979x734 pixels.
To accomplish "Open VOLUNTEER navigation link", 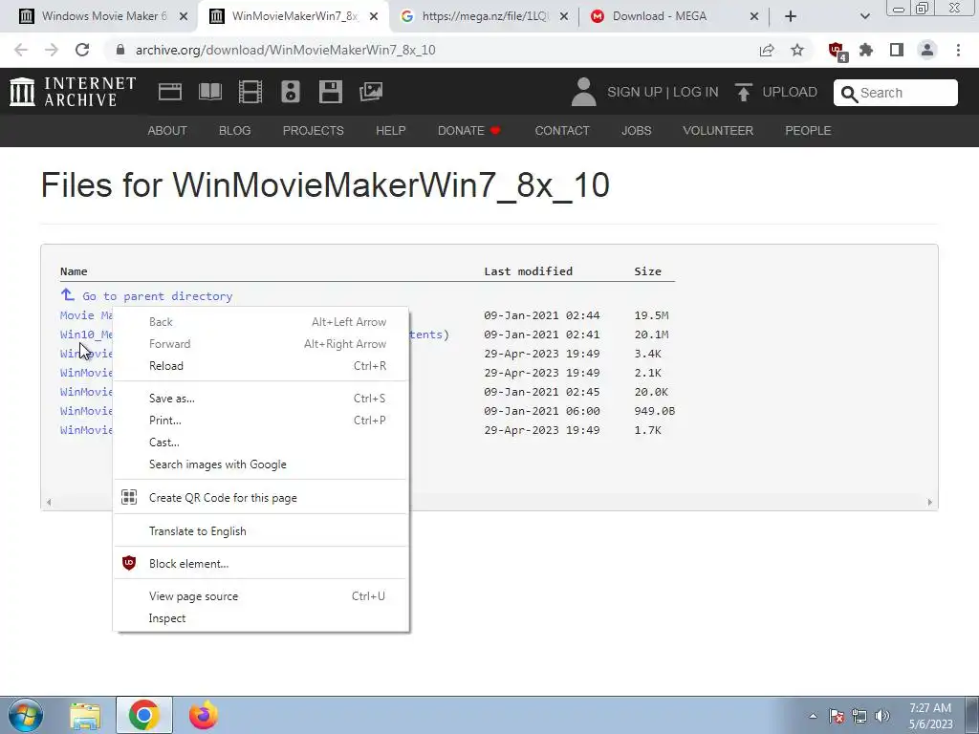I will pyautogui.click(x=718, y=131).
